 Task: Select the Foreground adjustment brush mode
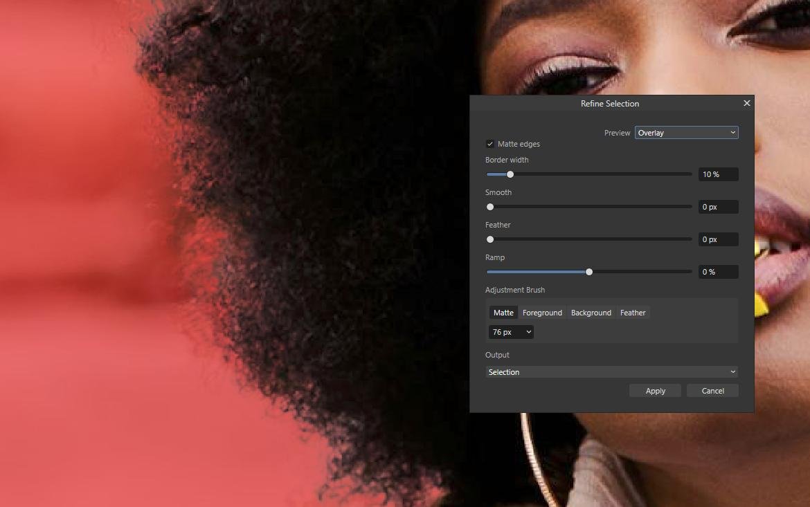coord(542,313)
